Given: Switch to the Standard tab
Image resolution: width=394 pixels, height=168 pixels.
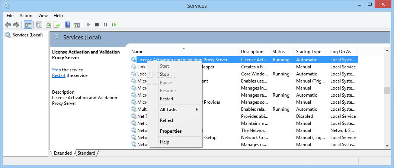Looking at the screenshot, I should click(x=86, y=153).
